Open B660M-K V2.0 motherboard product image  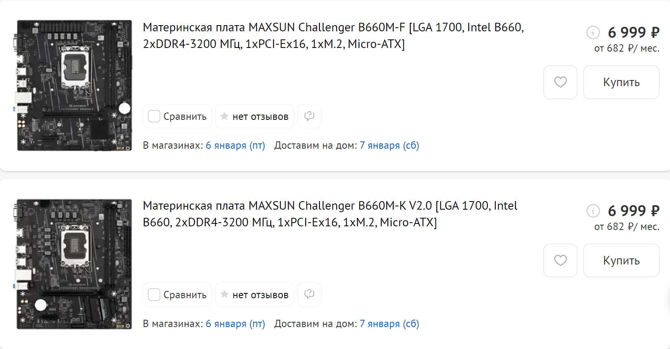[74, 264]
